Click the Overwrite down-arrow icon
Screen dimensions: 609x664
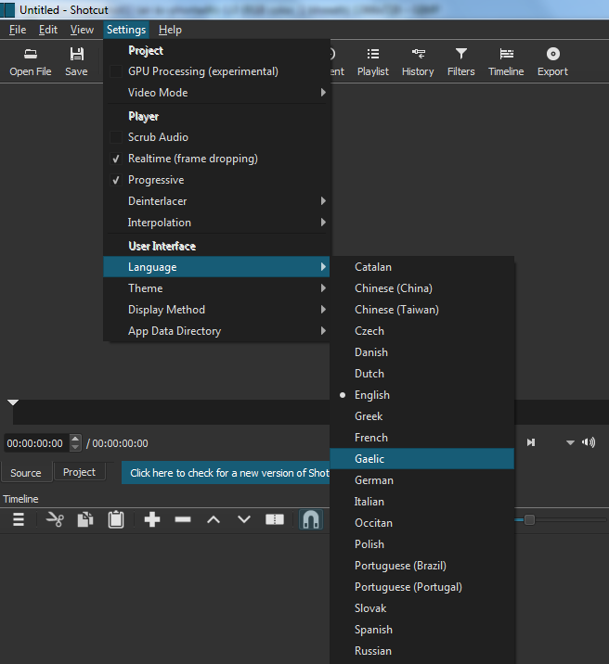tap(243, 519)
